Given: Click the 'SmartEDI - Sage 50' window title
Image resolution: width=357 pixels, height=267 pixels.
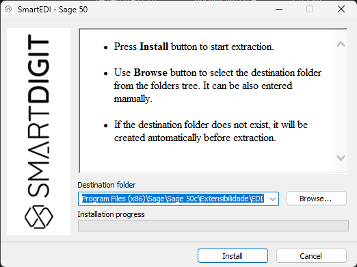Looking at the screenshot, I should click(x=53, y=10).
